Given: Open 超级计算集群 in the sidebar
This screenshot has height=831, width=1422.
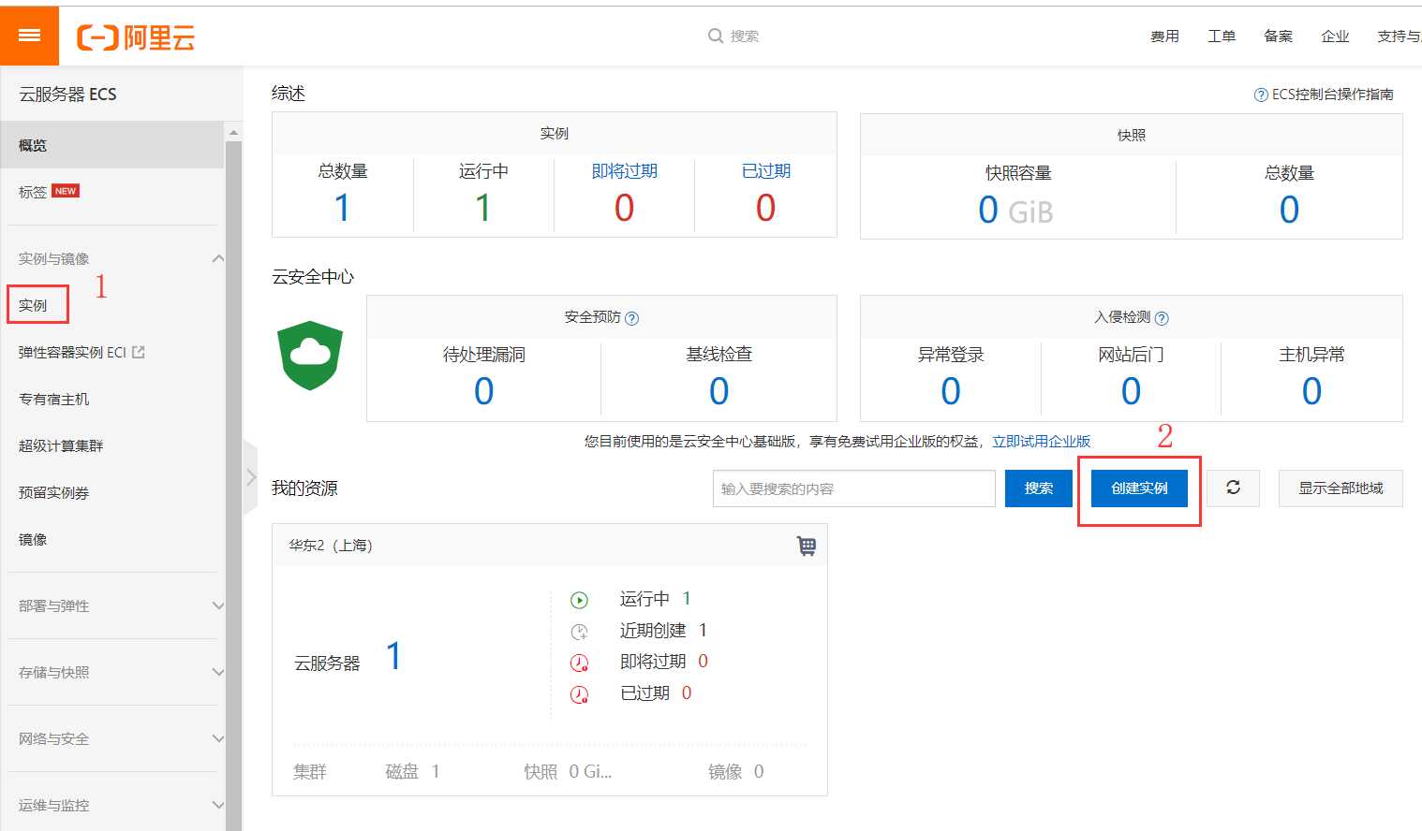Looking at the screenshot, I should (x=61, y=445).
